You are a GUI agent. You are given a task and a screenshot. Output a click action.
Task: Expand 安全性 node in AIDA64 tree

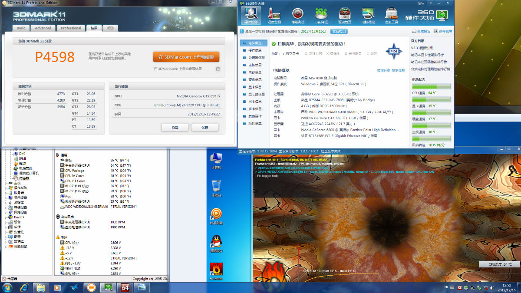coord(6,232)
